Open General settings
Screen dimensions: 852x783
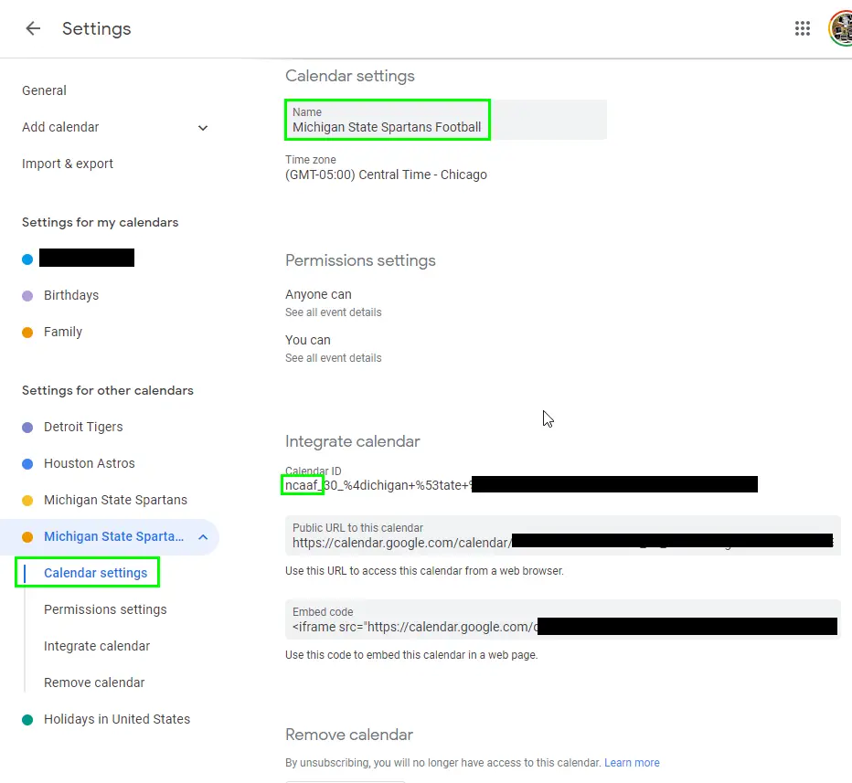pos(44,90)
